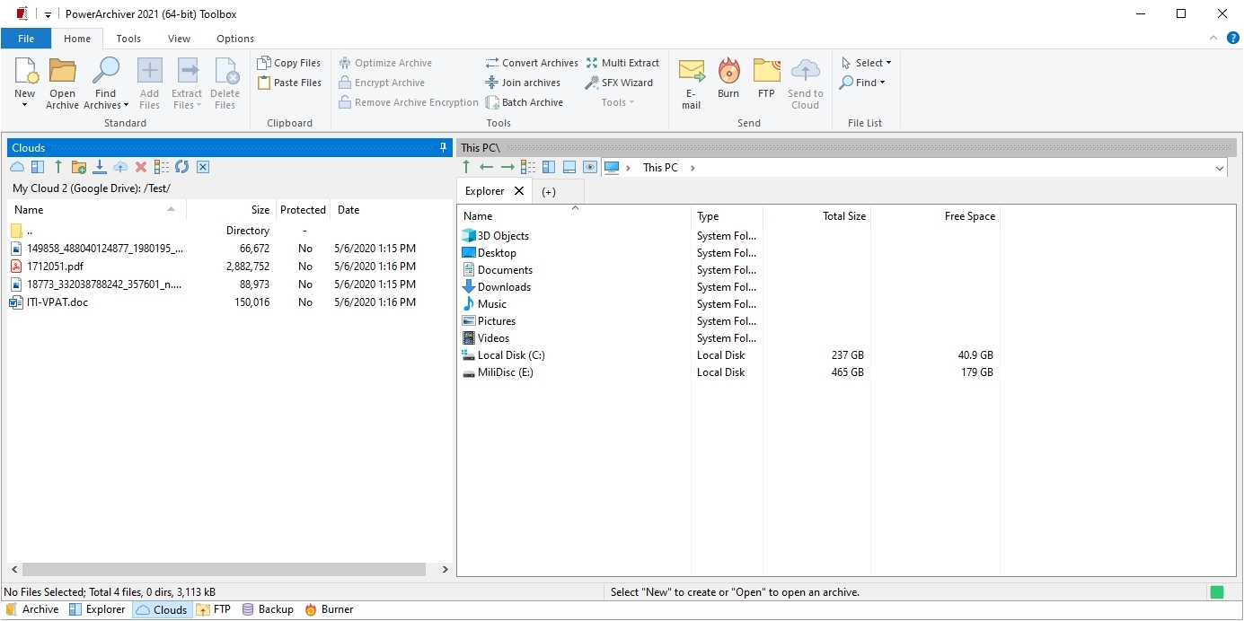Click the Send to Cloud icon
The height and width of the screenshot is (621, 1244).
tap(806, 71)
